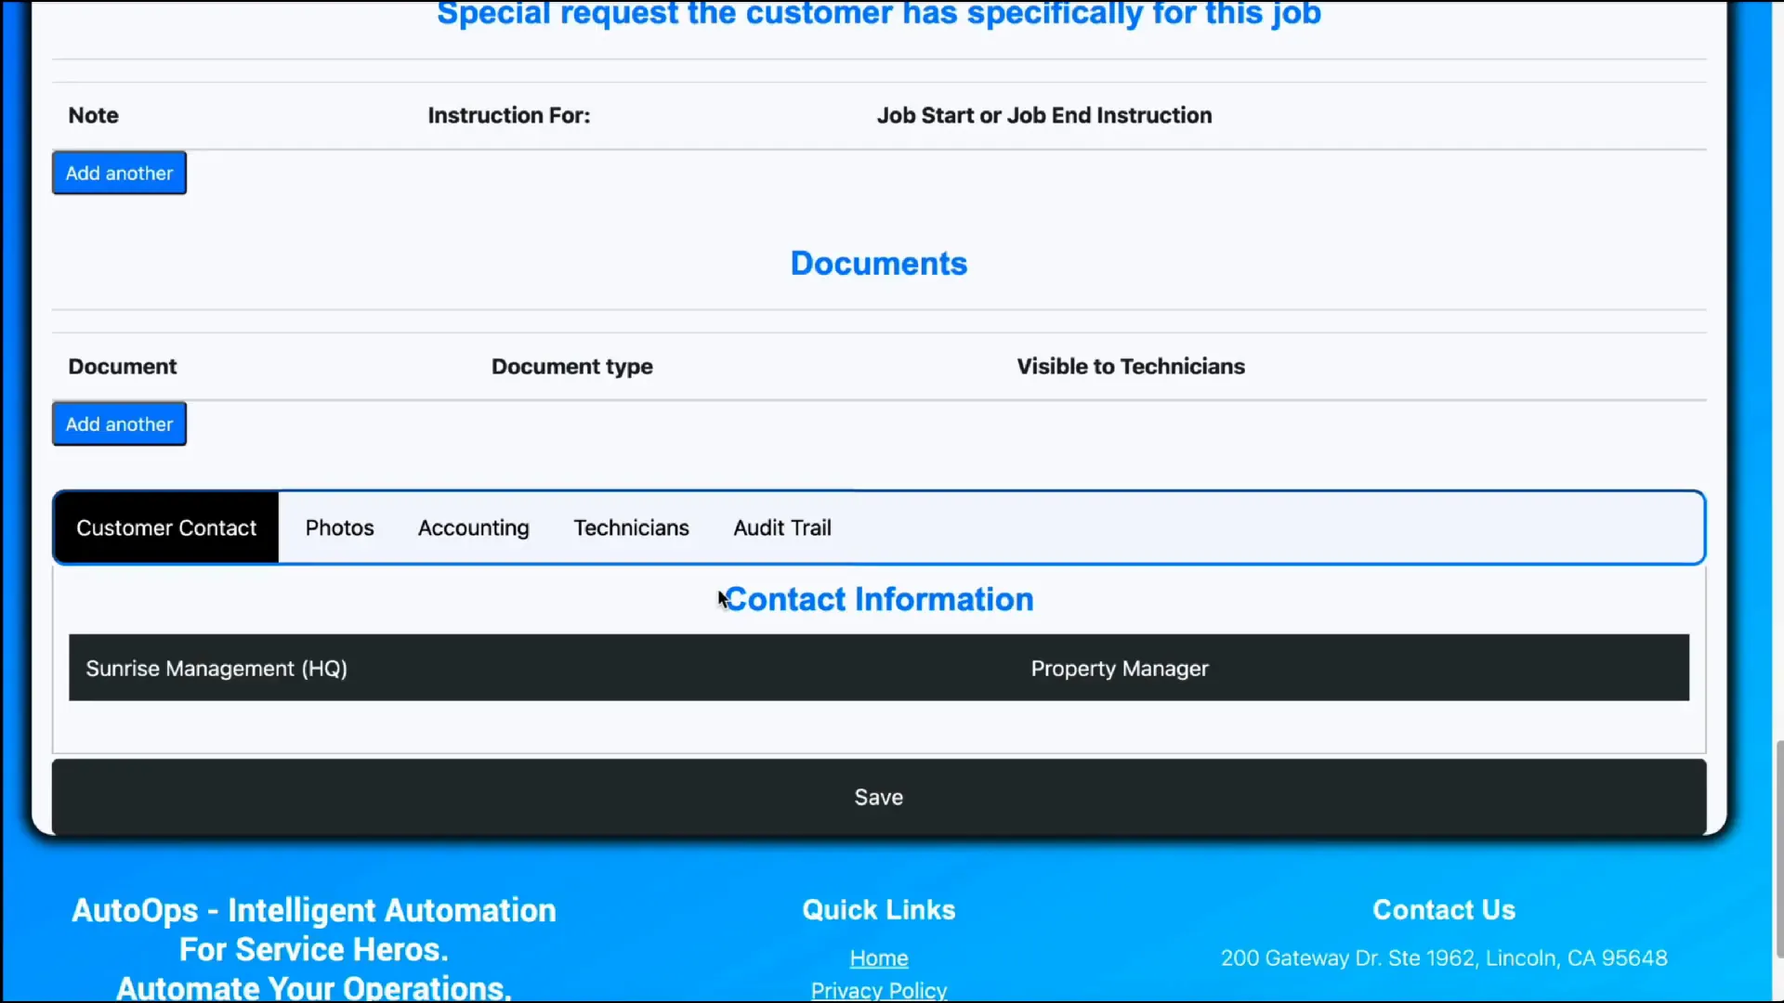Viewport: 1784px width, 1003px height.
Task: Open the Accounting tab
Action: (473, 528)
